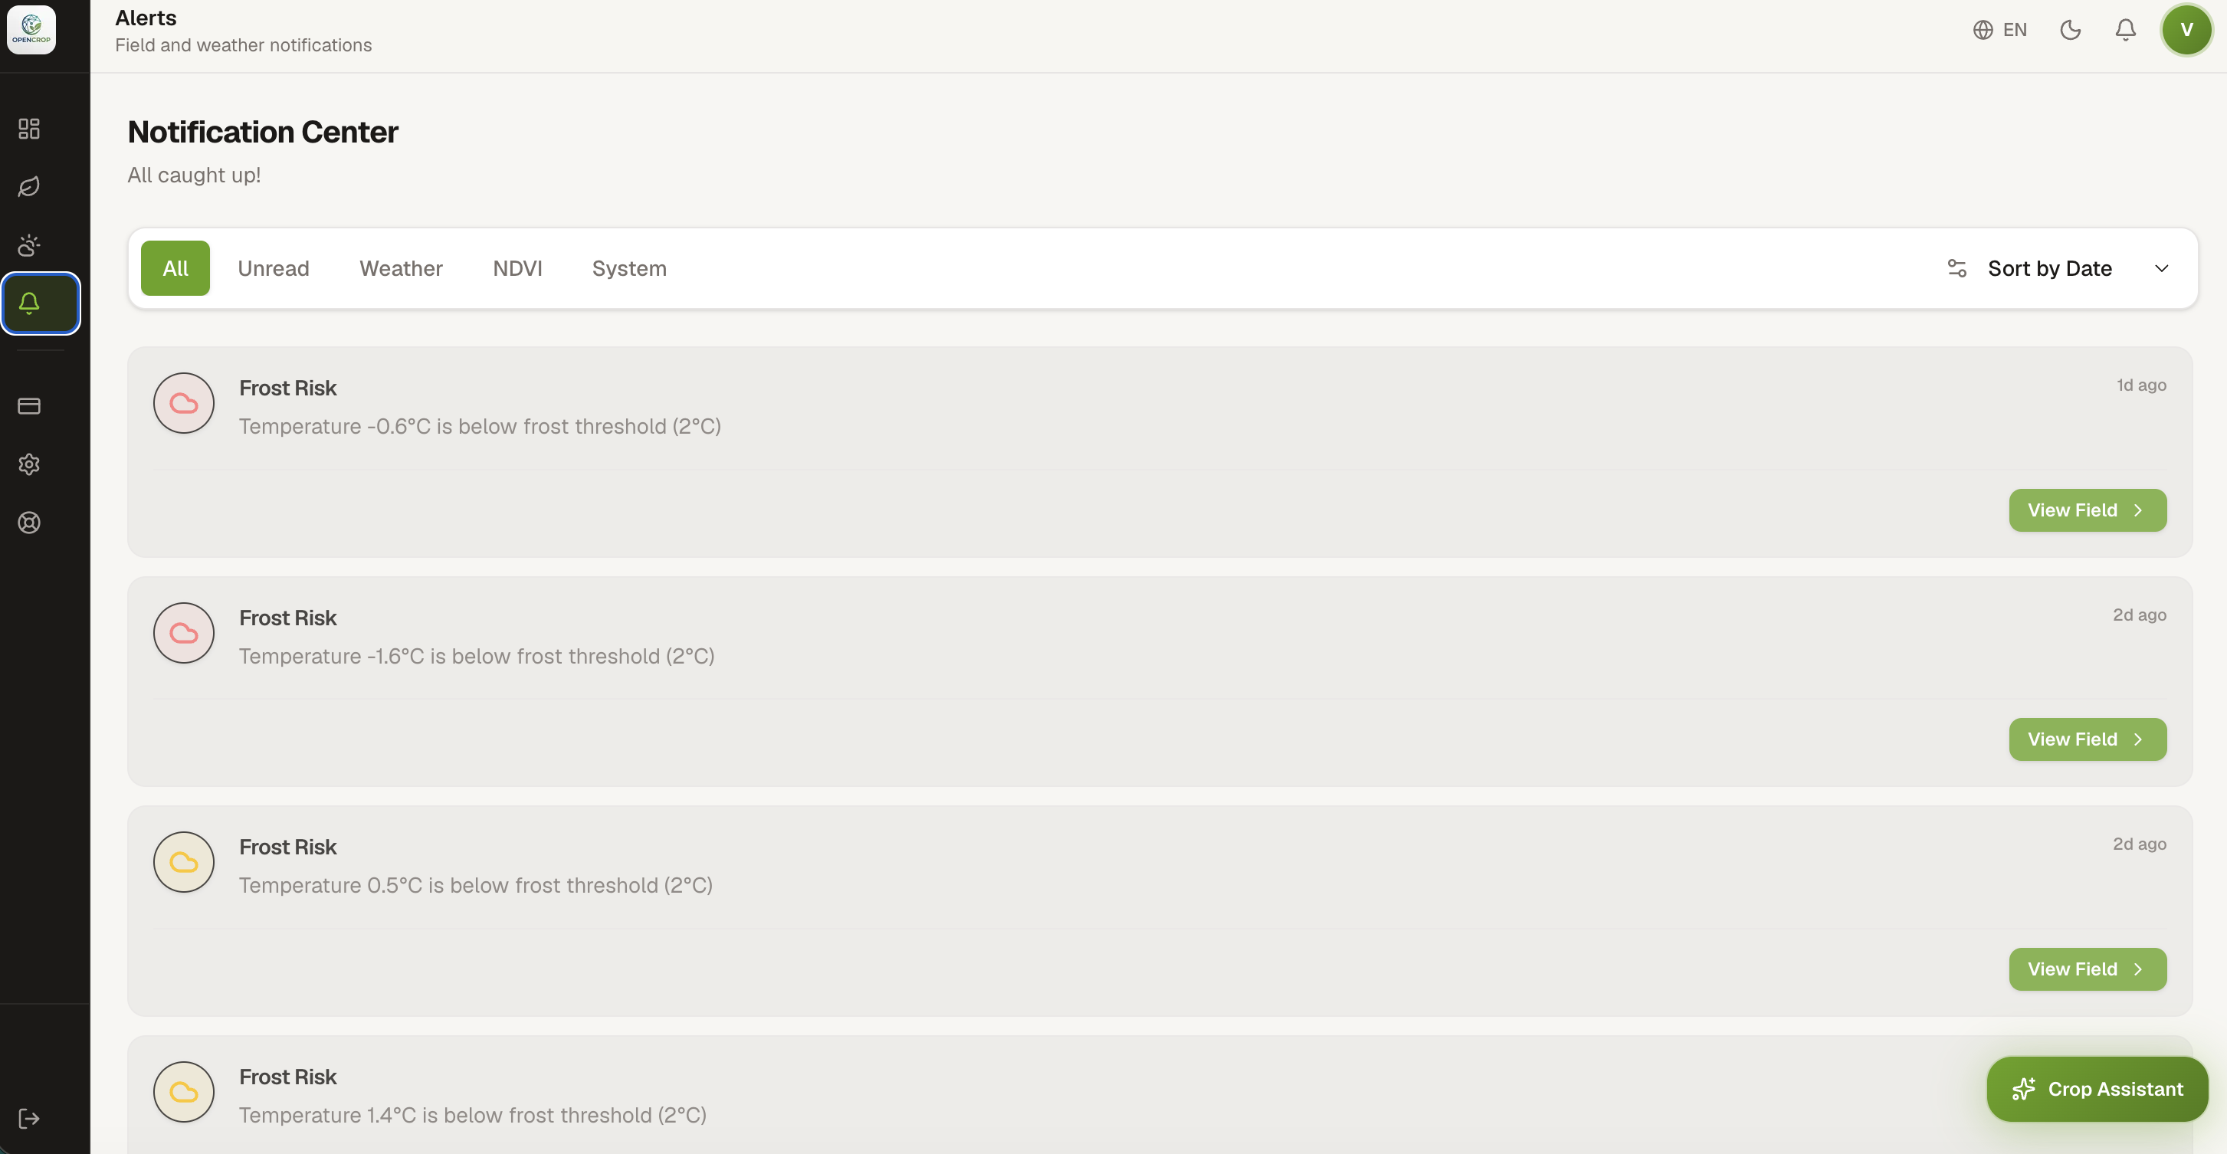Image resolution: width=2227 pixels, height=1154 pixels.
Task: Open notifications bell in top bar
Action: (2126, 30)
